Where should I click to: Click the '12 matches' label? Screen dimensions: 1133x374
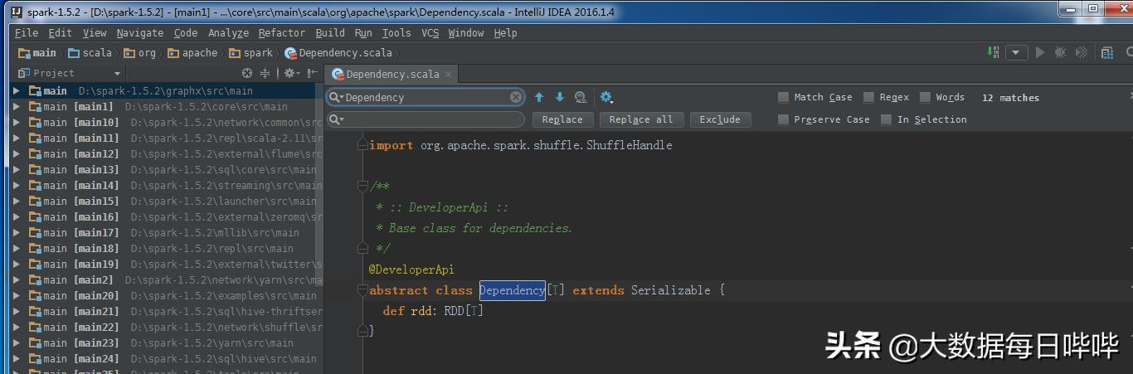[x=1010, y=98]
